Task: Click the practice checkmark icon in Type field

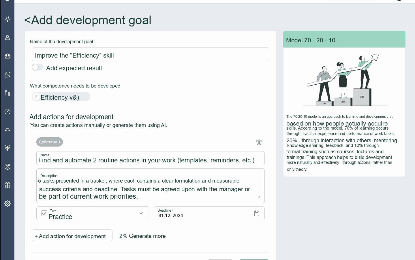Action: [44, 213]
